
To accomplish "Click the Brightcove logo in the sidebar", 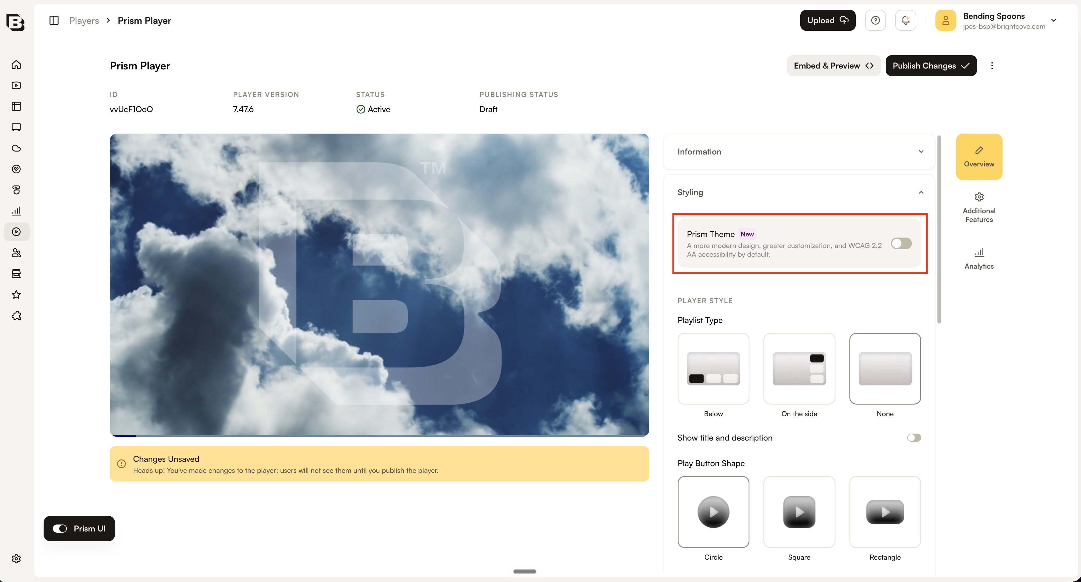I will click(x=15, y=22).
